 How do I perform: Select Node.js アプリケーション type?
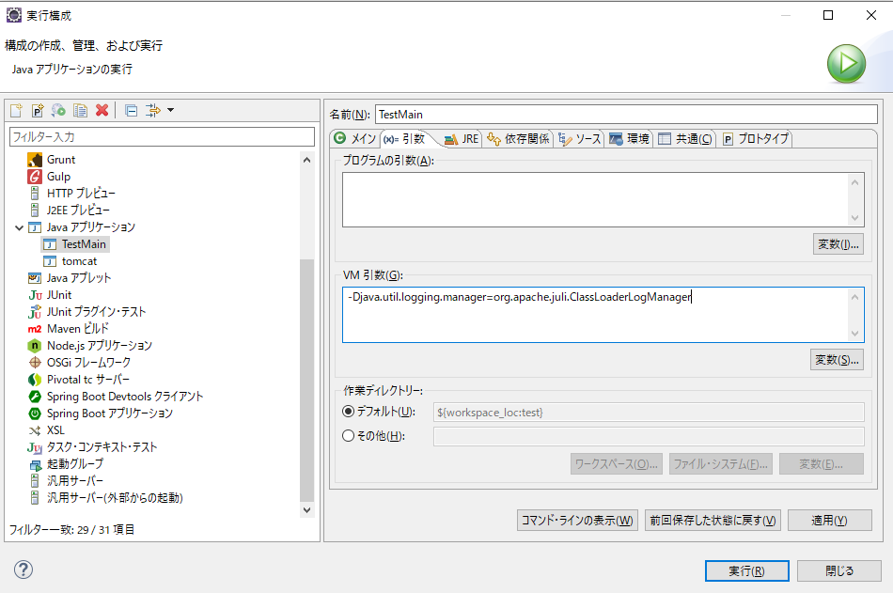pos(99,346)
